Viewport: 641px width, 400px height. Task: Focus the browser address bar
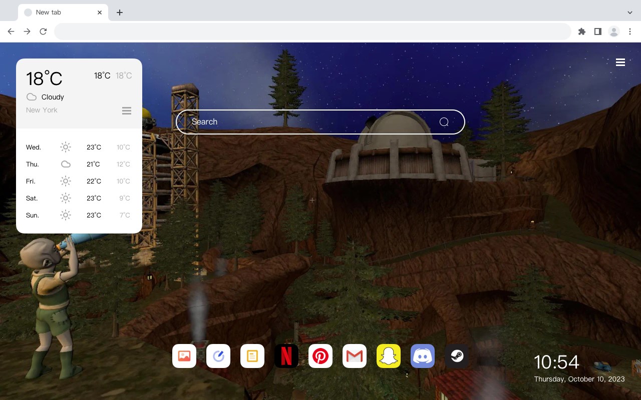[312, 31]
